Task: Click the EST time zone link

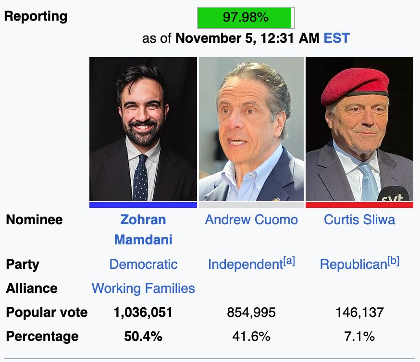Action: click(336, 38)
